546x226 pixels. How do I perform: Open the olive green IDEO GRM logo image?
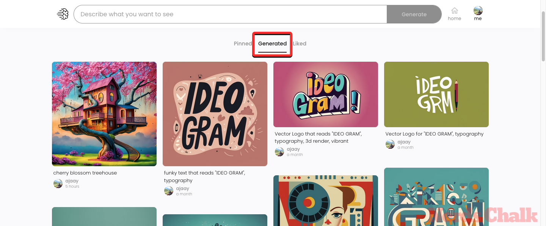point(436,94)
